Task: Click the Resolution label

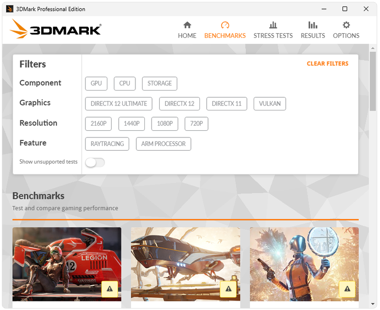Action: (x=38, y=123)
